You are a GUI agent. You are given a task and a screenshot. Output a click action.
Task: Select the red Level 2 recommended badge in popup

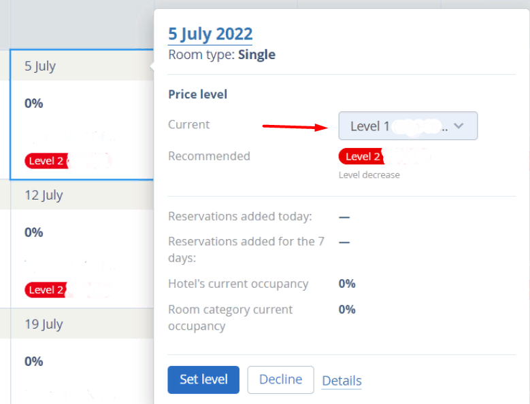pos(360,157)
